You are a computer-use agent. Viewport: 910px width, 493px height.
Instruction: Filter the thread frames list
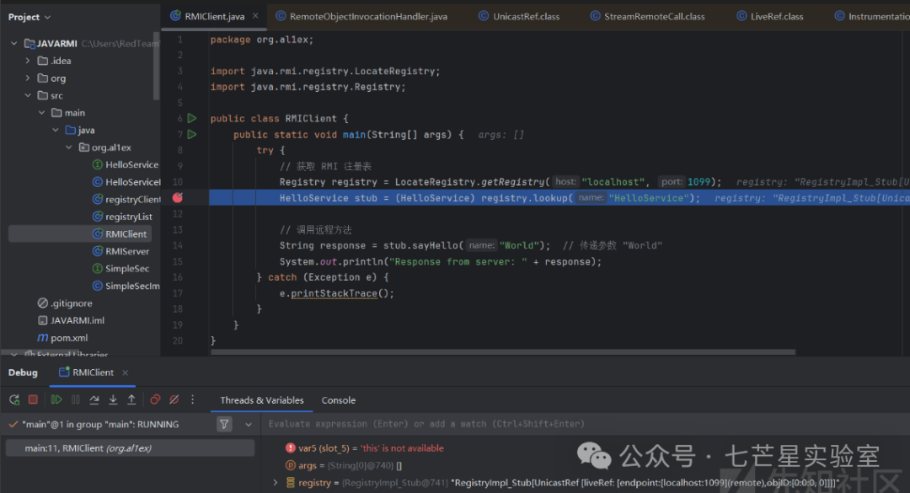(224, 425)
